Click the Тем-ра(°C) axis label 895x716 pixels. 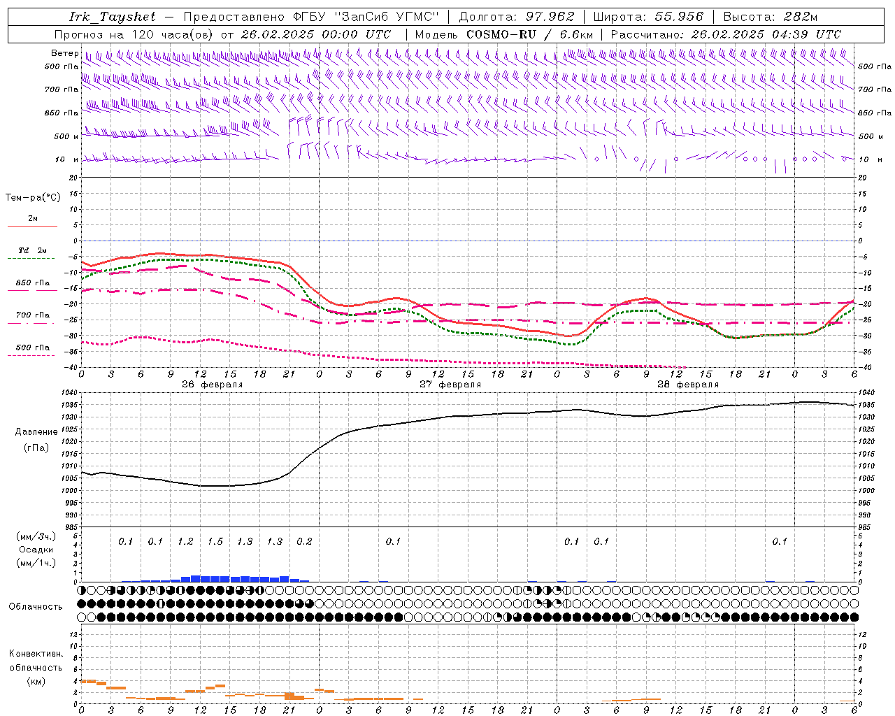click(33, 198)
